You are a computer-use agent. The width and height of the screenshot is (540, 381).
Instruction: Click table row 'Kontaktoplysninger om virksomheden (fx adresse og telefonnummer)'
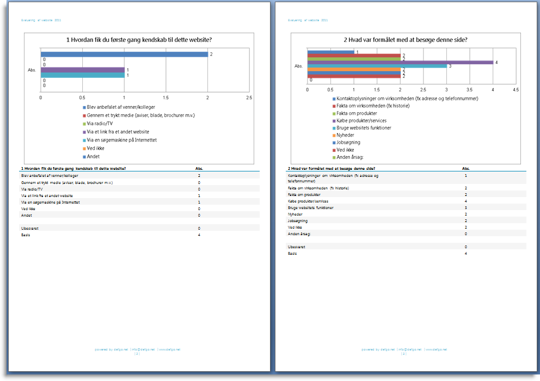[406, 178]
